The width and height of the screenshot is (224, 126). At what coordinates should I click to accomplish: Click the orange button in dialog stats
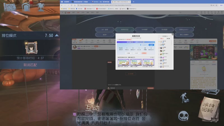point(144,53)
